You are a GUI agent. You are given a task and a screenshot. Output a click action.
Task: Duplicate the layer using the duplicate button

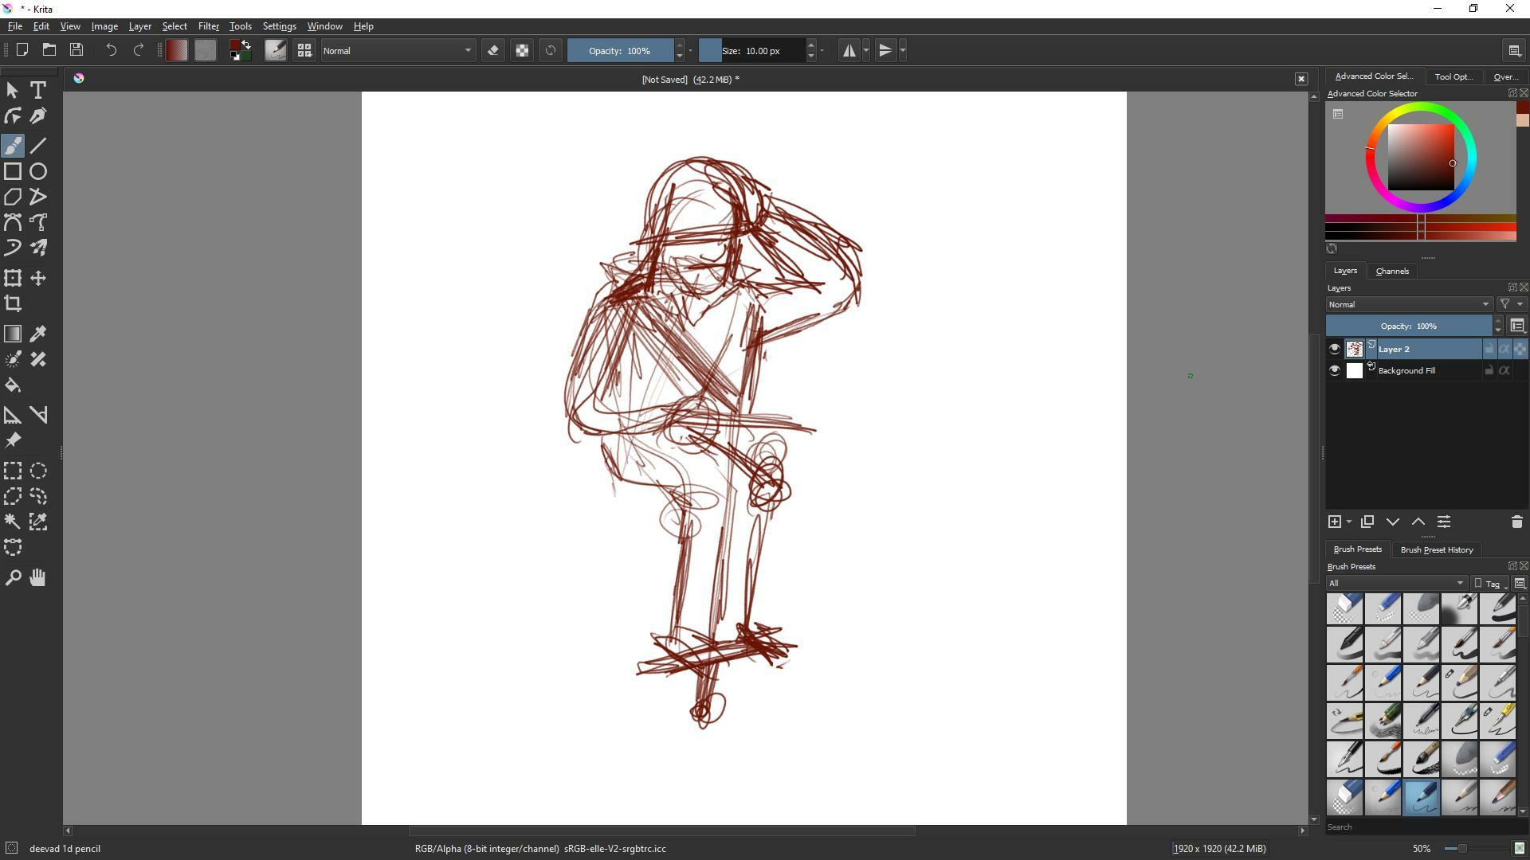pyautogui.click(x=1367, y=522)
